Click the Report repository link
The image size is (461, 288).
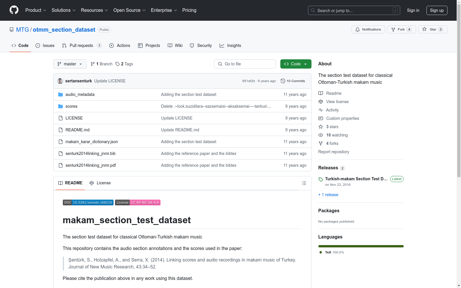click(334, 152)
